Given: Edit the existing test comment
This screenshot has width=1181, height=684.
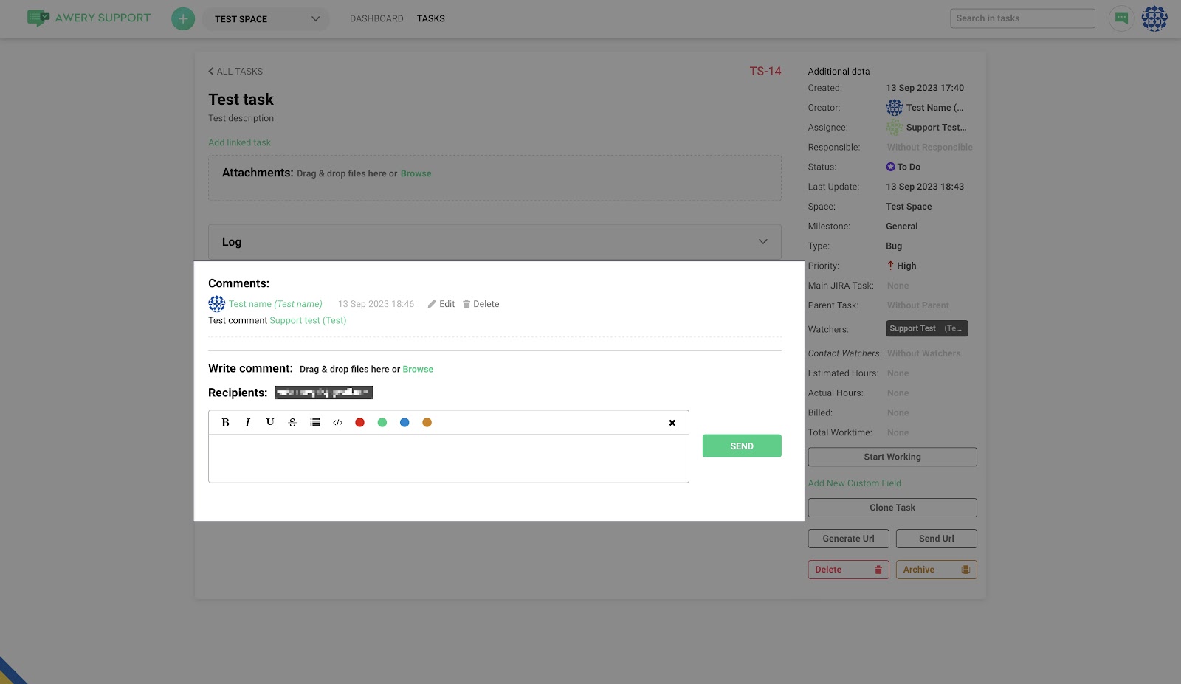Looking at the screenshot, I should [441, 304].
